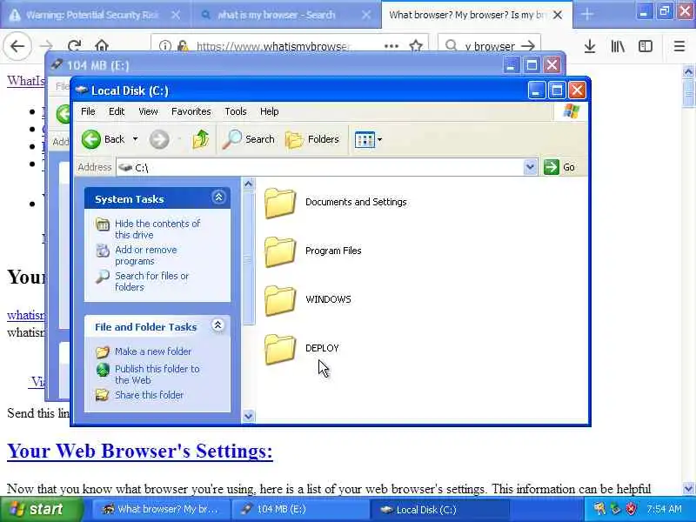Toggle the Folders pane button
Screen dimensions: 696x522
click(x=312, y=139)
